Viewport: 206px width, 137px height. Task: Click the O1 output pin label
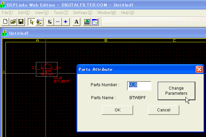pyautogui.click(x=59, y=68)
